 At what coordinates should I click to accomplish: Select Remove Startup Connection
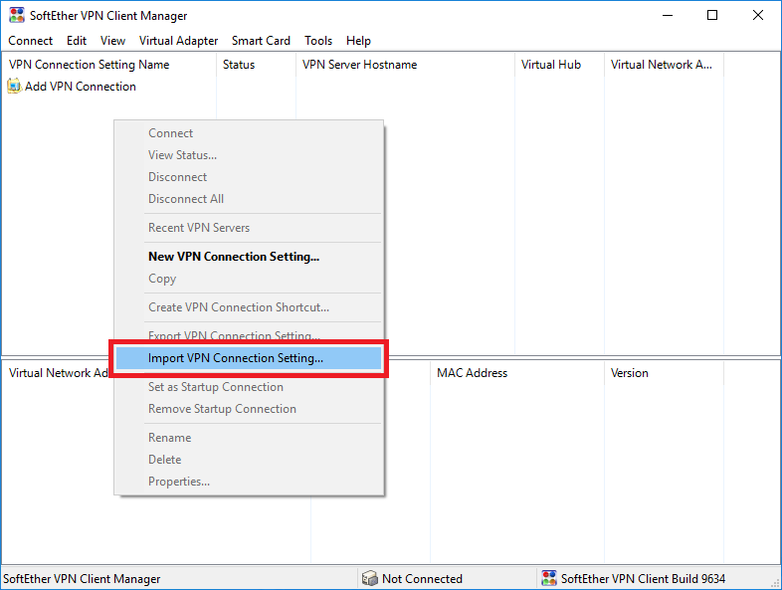[249, 409]
